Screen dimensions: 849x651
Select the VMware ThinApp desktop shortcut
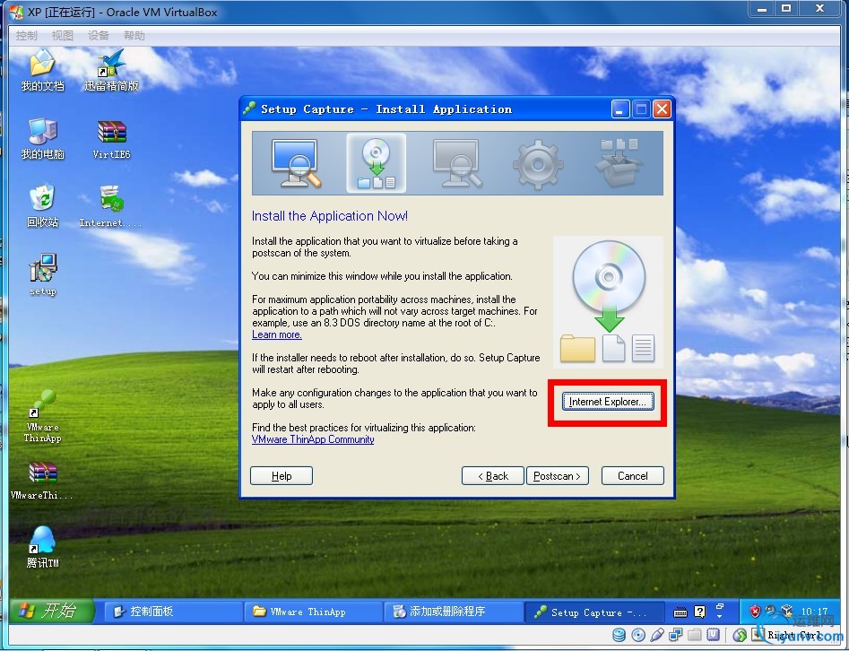click(42, 416)
